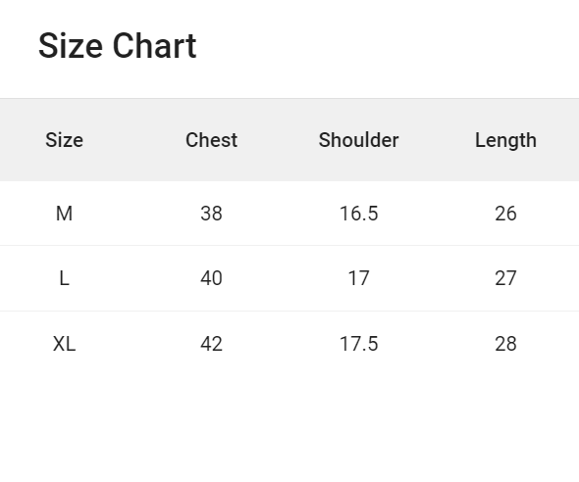Click length value 28
579x482 pixels.
(505, 344)
